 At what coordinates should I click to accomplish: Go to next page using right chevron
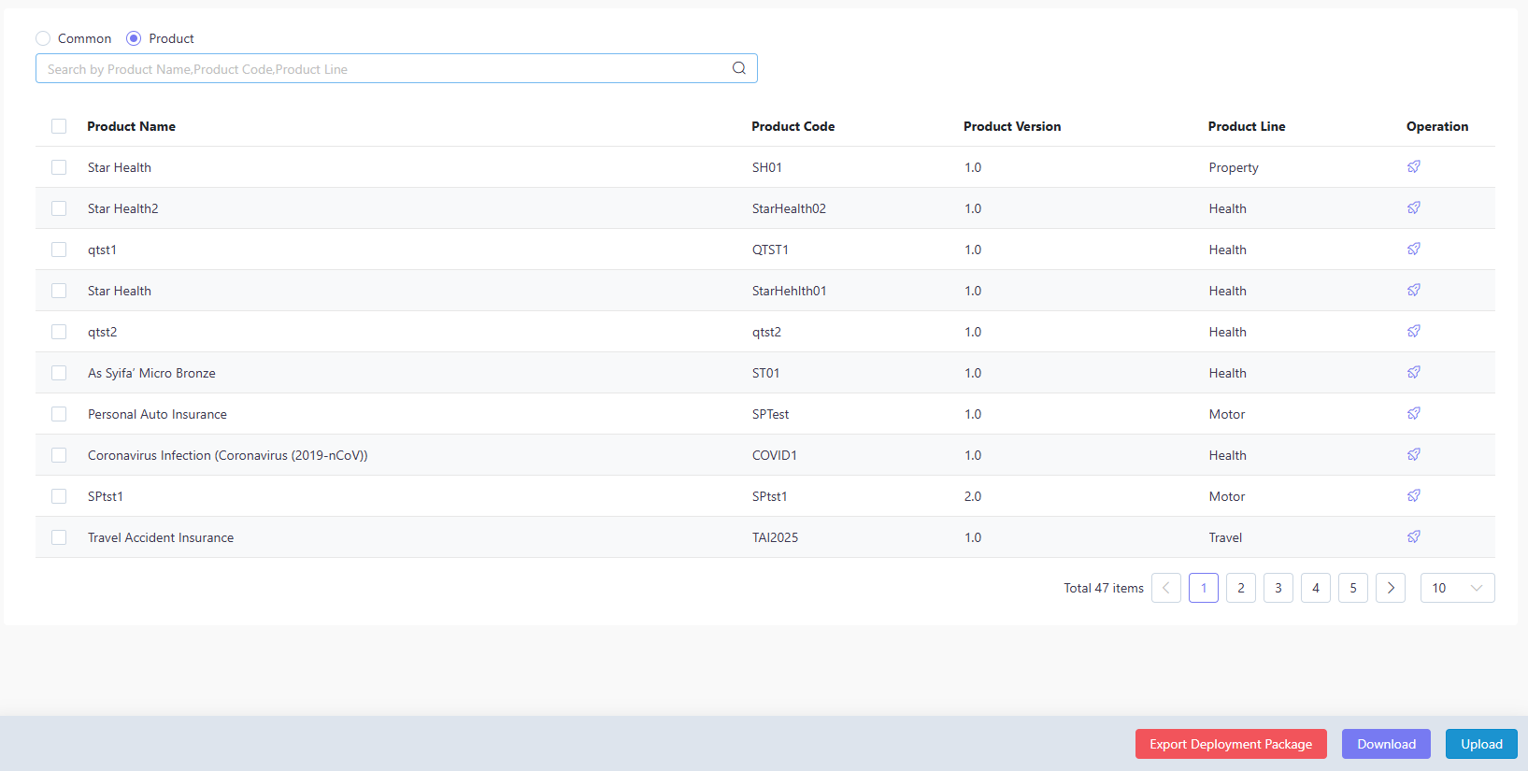[x=1391, y=588]
